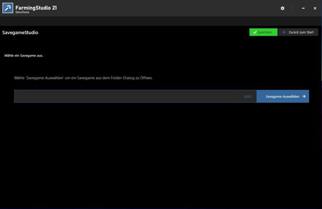The height and width of the screenshot is (209, 322).
Task: Click the 'Wähle ein Savegame aus.' text
Action: pyautogui.click(x=23, y=56)
